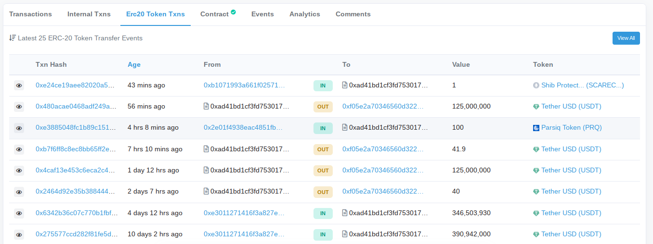Click the eye icon for the 346,503,930 USDT row
The width and height of the screenshot is (653, 244).
(x=19, y=213)
